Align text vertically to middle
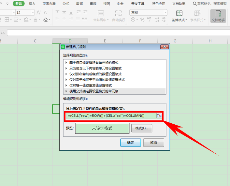This screenshot has height=186, width=230. click(64, 12)
